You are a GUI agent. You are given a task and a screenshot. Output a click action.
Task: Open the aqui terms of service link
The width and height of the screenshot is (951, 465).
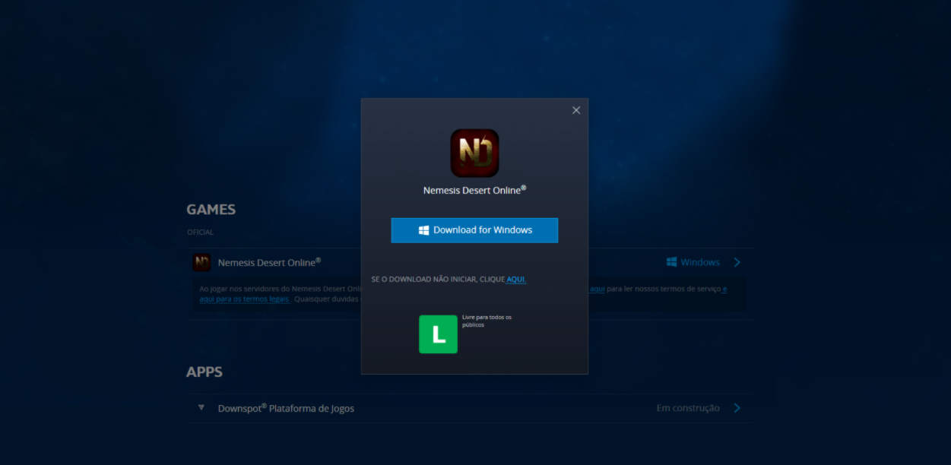598,289
